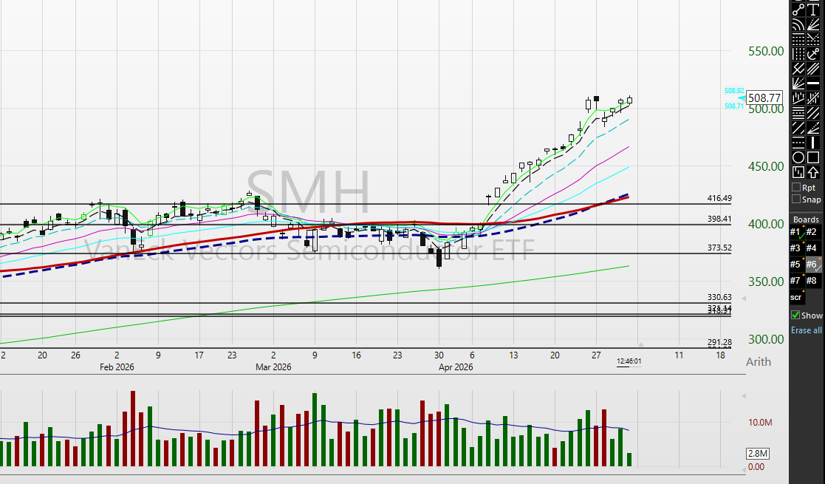Click the 550.00 price axis label

coord(766,51)
